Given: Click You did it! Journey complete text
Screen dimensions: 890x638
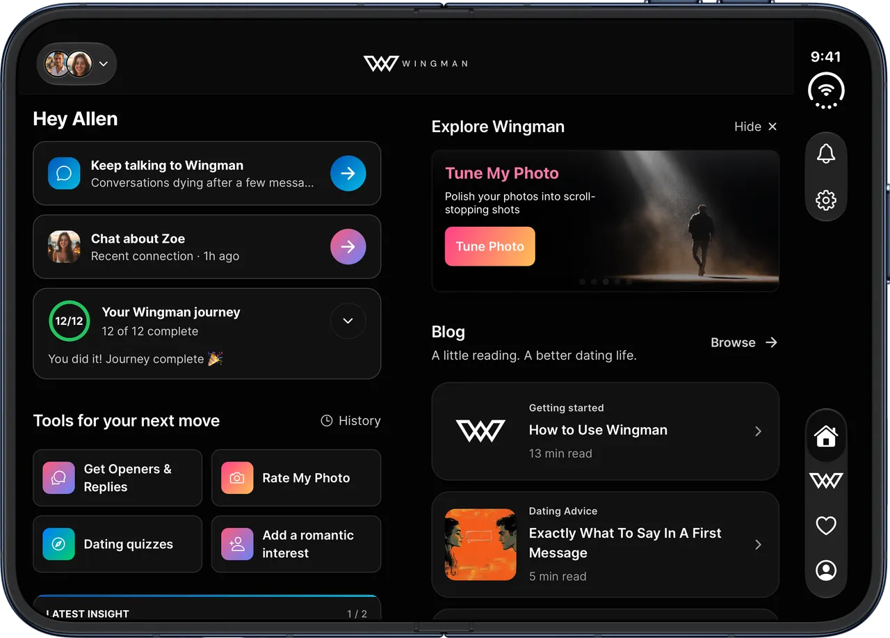Looking at the screenshot, I should point(136,359).
